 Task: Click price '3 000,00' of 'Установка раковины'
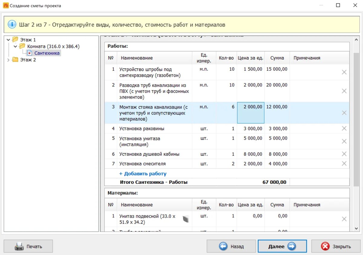point(253,129)
